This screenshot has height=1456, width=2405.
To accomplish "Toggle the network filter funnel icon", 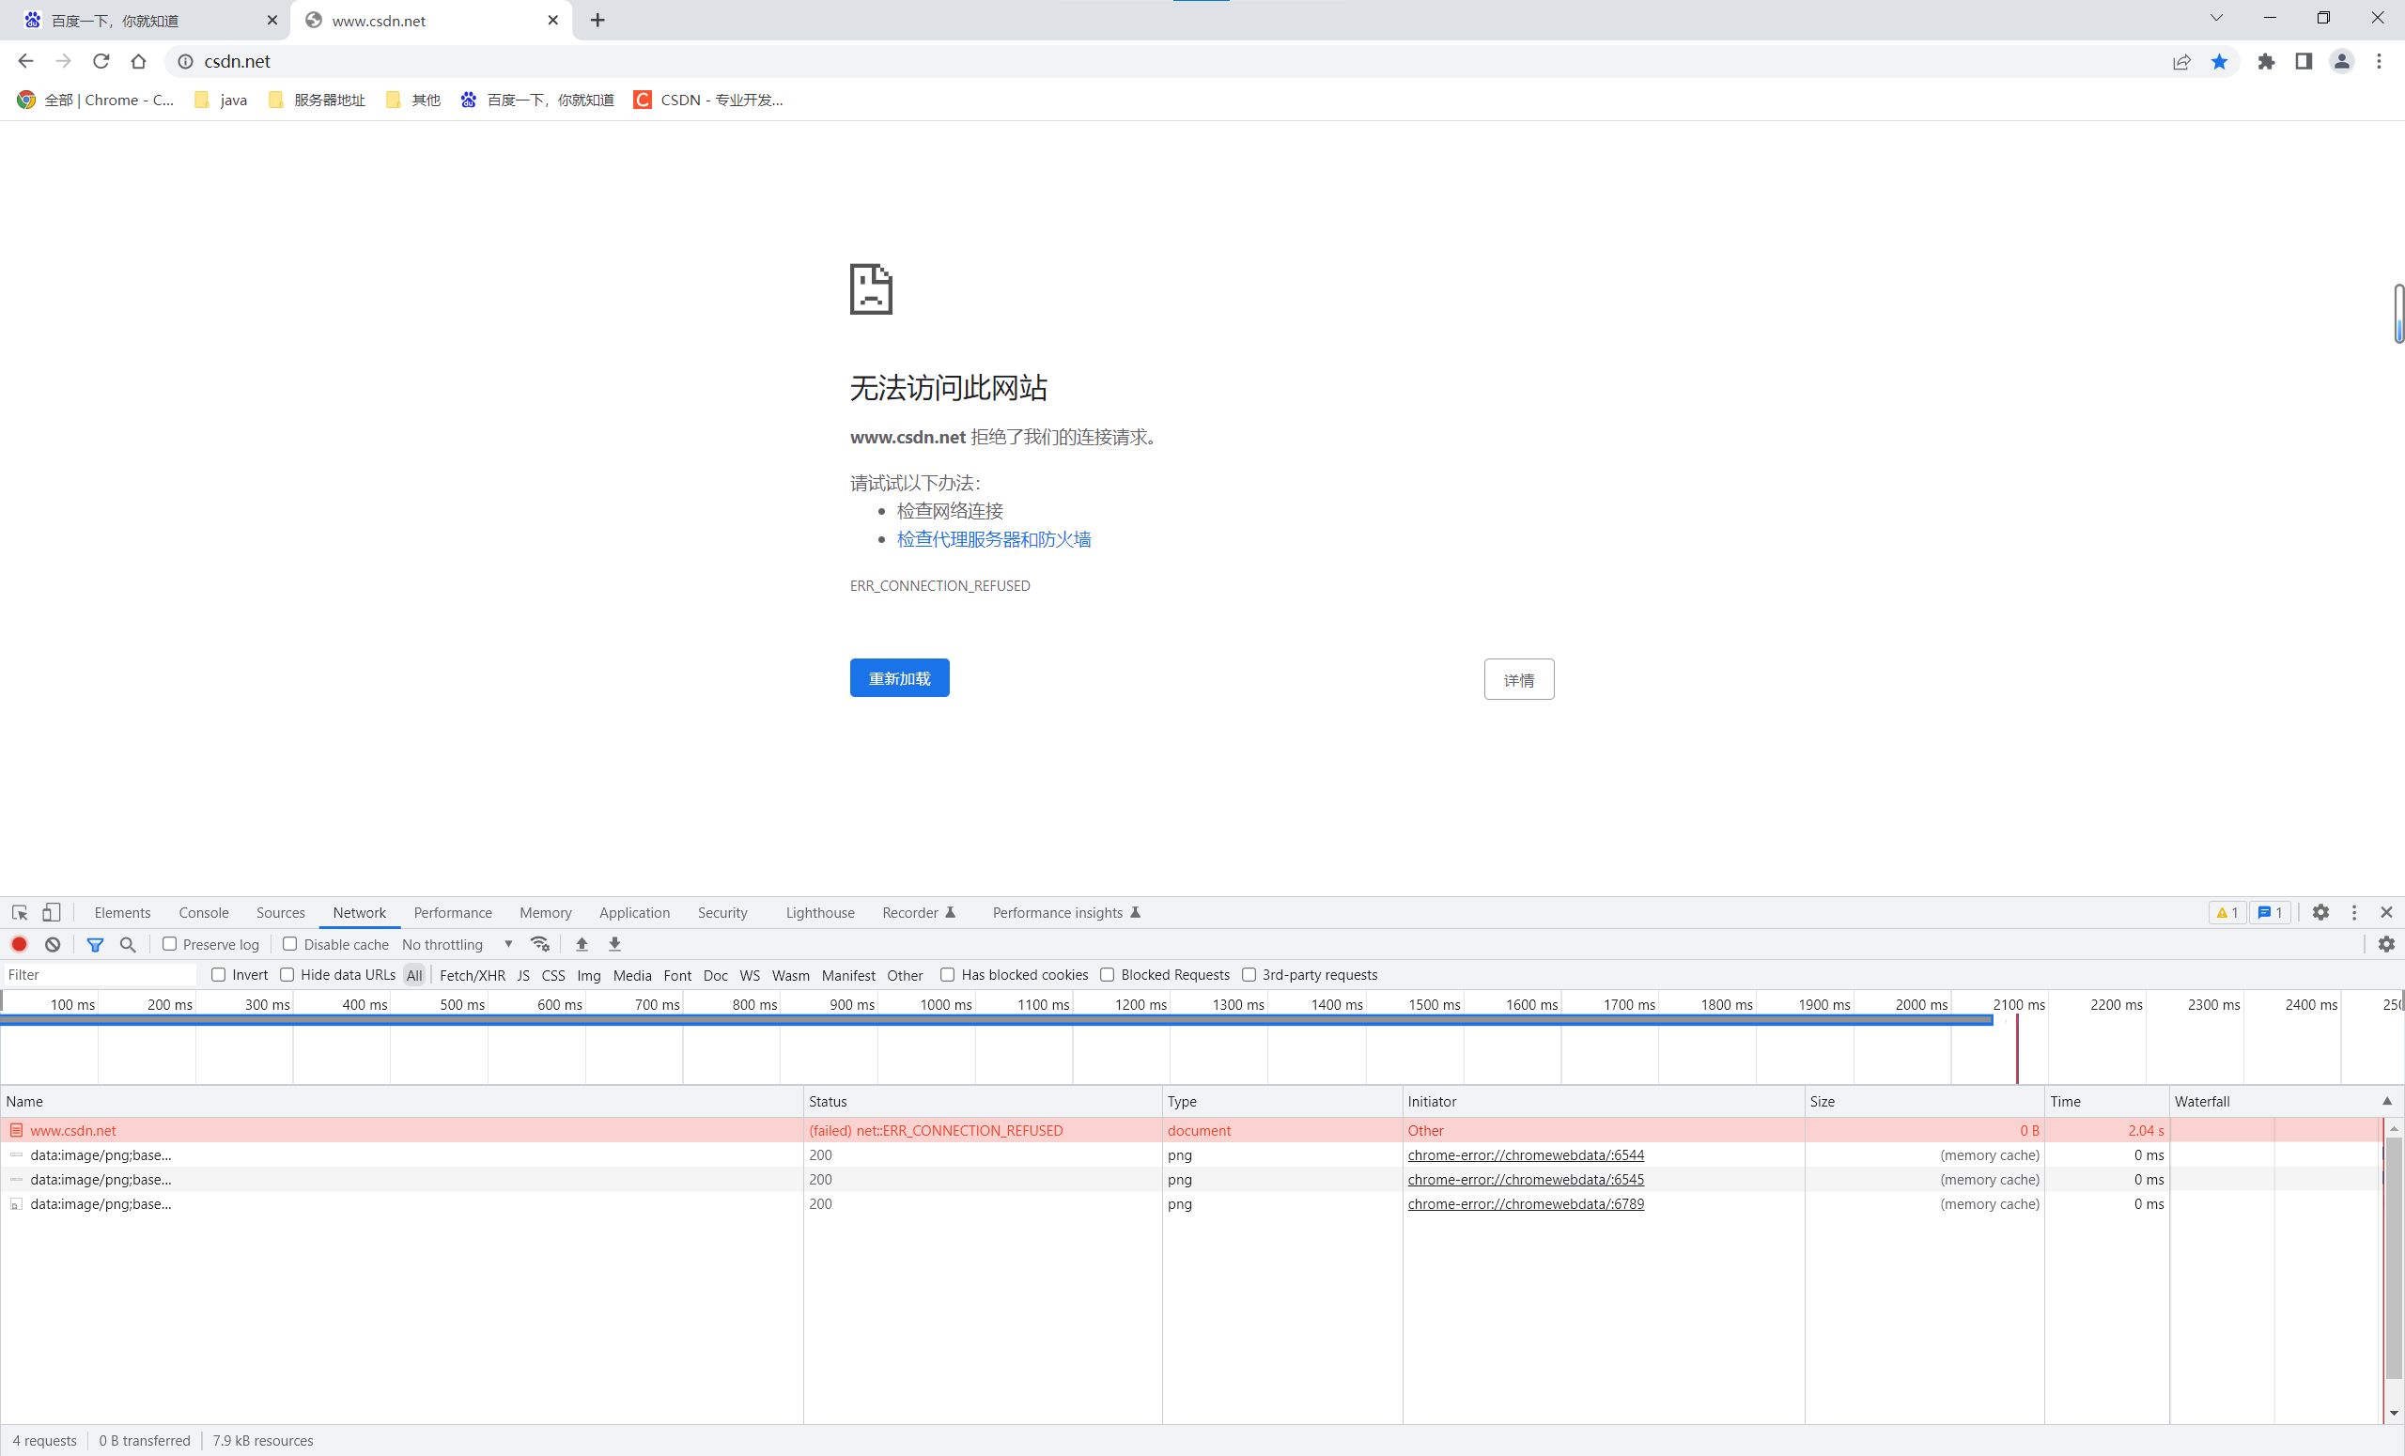I will point(95,944).
